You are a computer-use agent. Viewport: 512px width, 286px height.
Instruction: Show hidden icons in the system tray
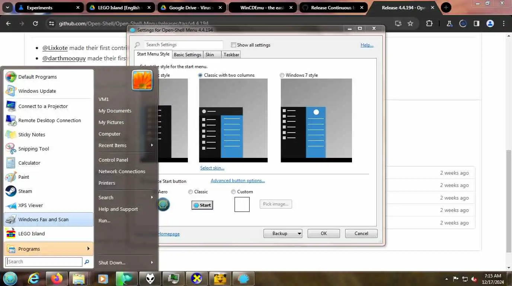447,279
